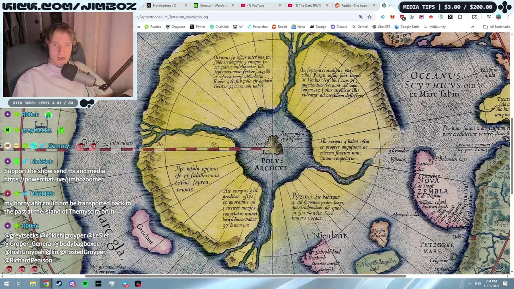Click the horizontal scrollbar below the map
This screenshot has height=289, width=514.
(x=245, y=276)
